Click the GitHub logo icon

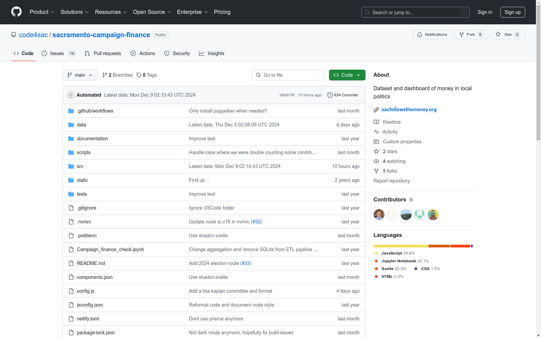16,12
